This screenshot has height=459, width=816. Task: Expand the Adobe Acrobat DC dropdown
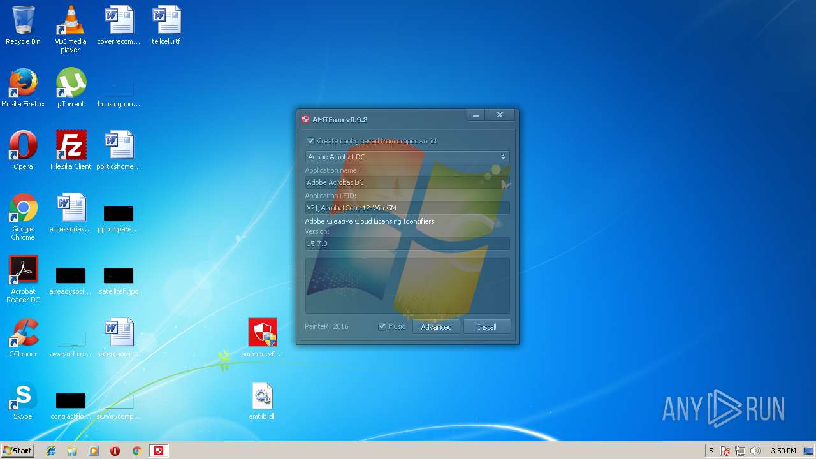[407, 157]
